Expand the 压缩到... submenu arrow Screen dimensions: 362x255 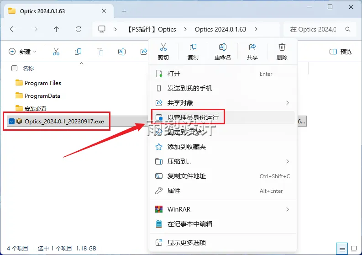coord(288,161)
